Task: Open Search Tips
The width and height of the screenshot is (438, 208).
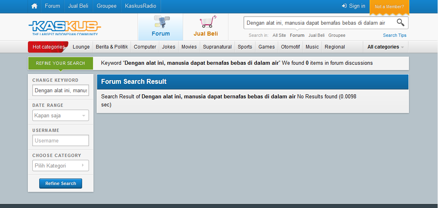Action: [x=394, y=35]
